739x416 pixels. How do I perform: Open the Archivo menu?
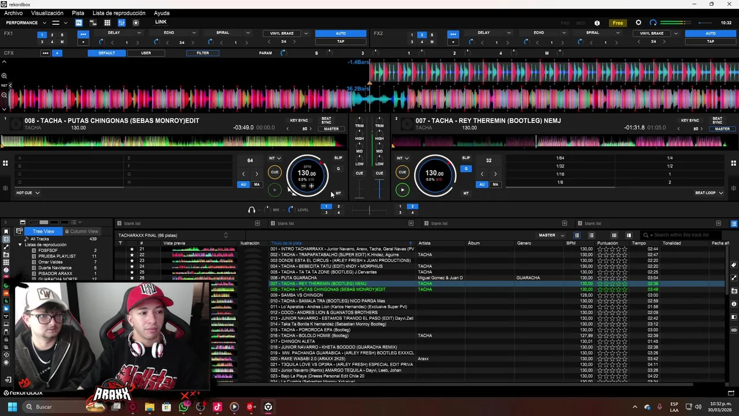click(x=13, y=13)
